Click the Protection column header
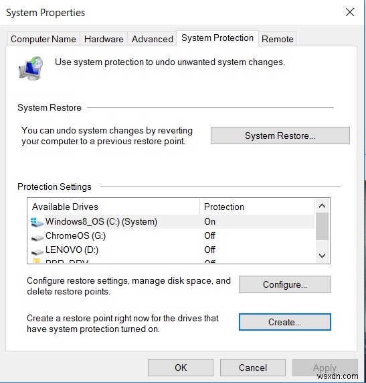The height and width of the screenshot is (383, 366). pyautogui.click(x=257, y=207)
